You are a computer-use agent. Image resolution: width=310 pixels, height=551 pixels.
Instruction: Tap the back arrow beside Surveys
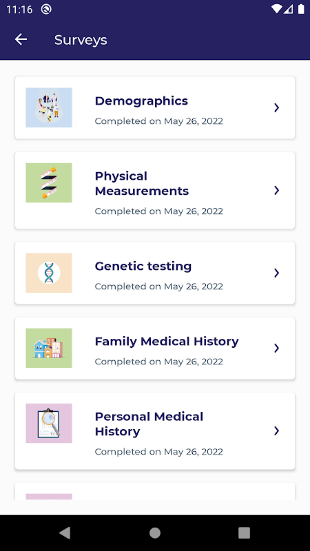(21, 39)
